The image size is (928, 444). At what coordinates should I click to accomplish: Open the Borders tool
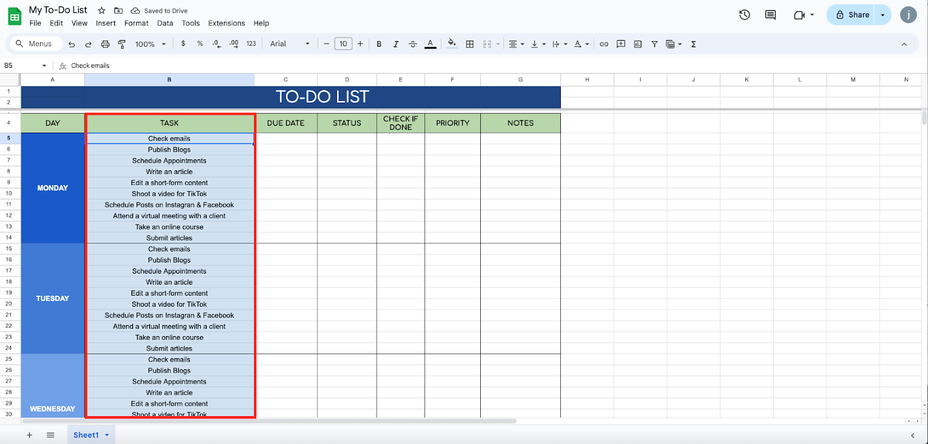pyautogui.click(x=470, y=44)
